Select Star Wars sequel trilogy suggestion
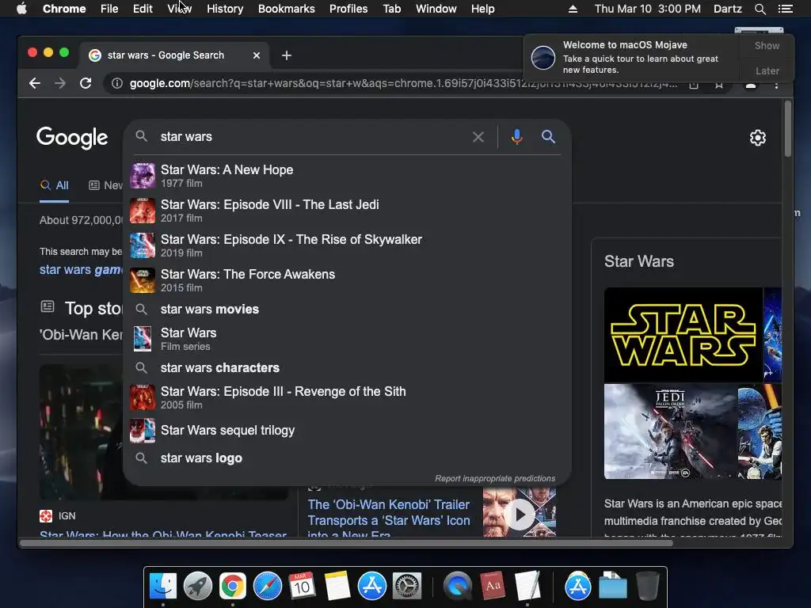The width and height of the screenshot is (811, 608). [347, 431]
